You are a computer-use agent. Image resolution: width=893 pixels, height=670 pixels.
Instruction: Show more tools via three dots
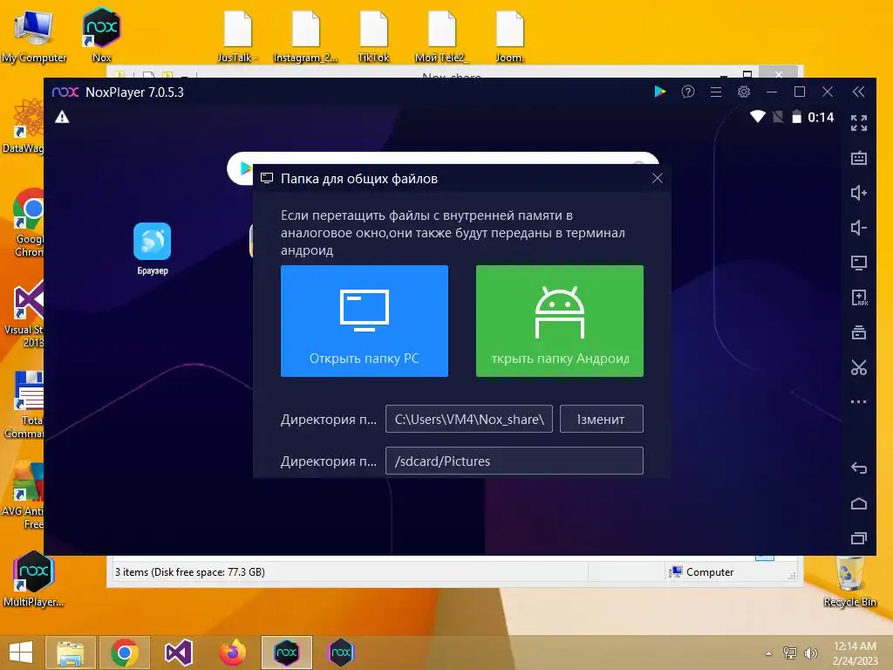[x=859, y=401]
